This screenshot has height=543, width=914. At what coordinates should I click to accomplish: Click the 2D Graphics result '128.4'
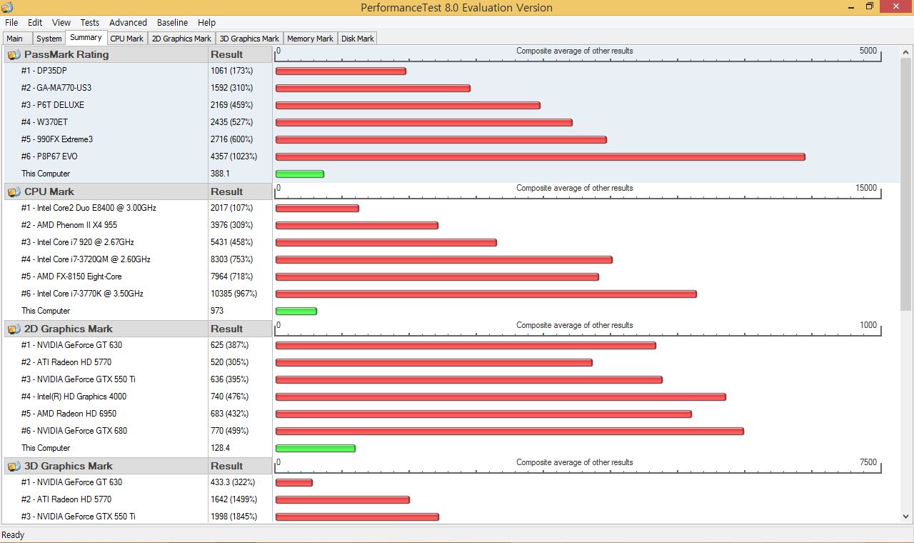coord(220,448)
